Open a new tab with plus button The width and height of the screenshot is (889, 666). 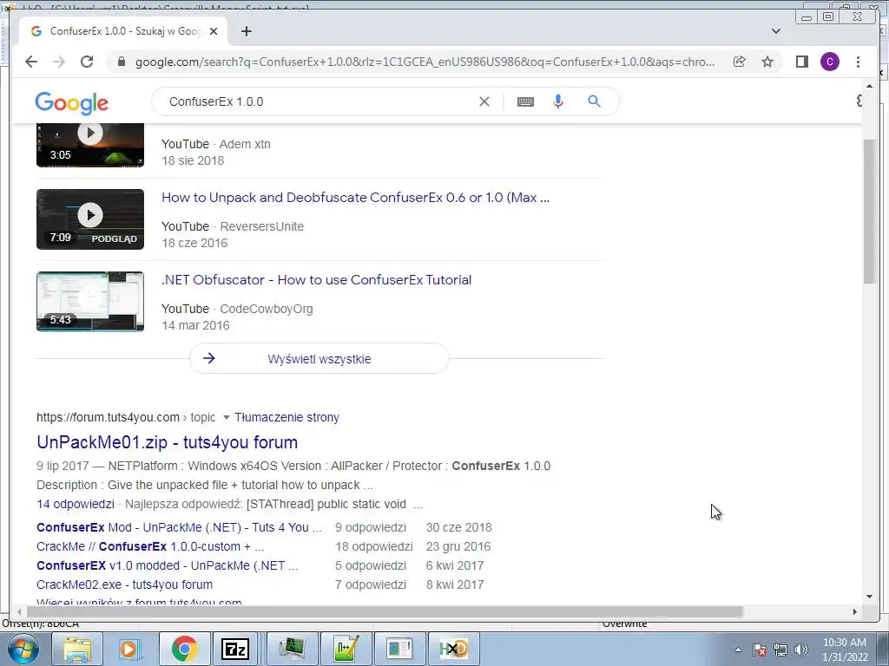click(x=246, y=31)
